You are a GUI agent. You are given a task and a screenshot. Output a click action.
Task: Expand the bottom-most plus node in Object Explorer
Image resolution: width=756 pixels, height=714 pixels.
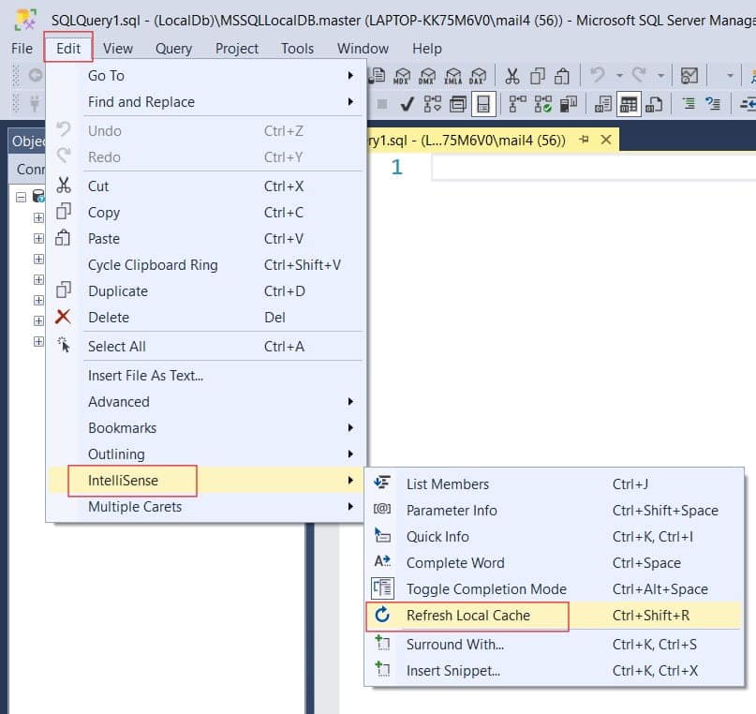[38, 341]
